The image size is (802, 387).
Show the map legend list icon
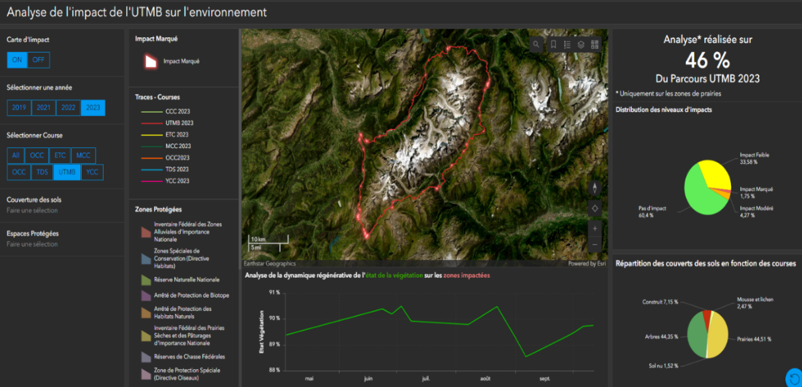pos(567,44)
